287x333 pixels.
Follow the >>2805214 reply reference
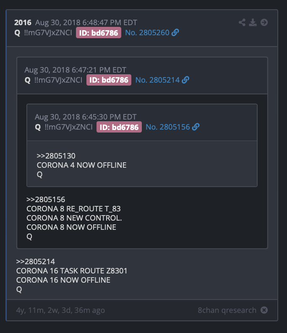pyautogui.click(x=36, y=262)
